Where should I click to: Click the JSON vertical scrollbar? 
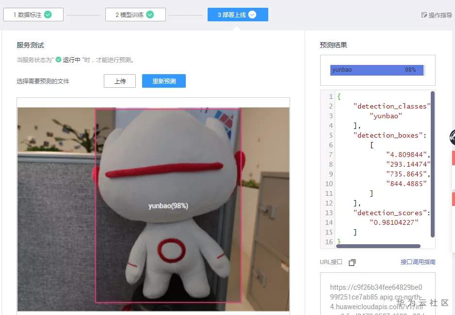coord(433,164)
